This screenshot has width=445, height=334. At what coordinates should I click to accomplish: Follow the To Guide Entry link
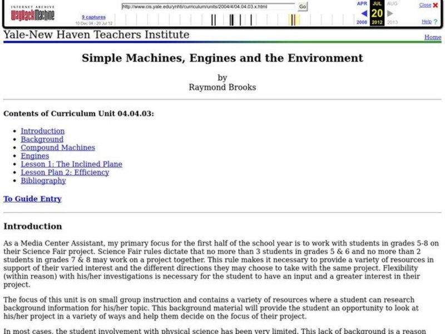tap(32, 199)
